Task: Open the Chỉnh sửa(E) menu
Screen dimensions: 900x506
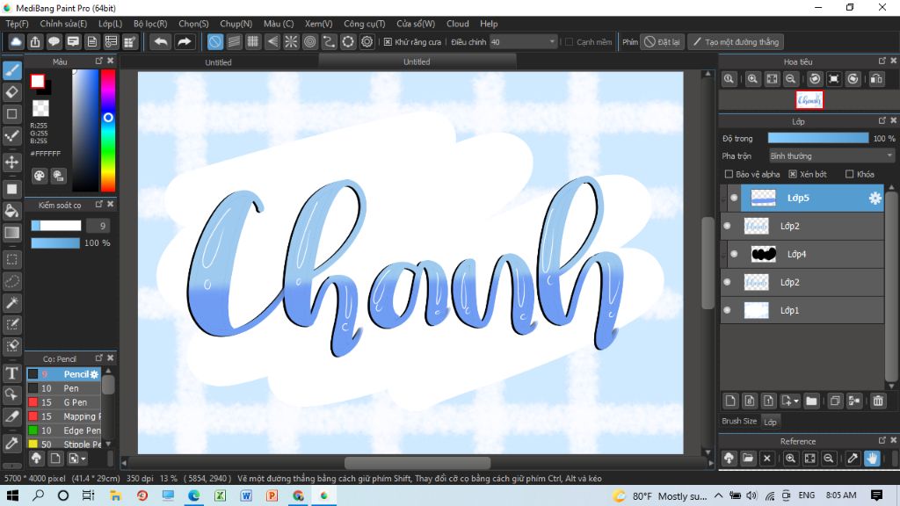Action: pos(63,24)
